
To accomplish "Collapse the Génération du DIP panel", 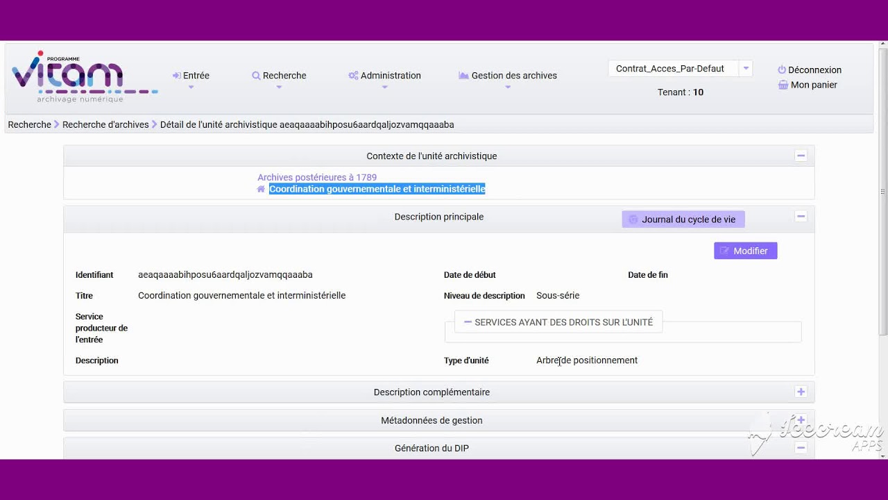I will pos(801,448).
